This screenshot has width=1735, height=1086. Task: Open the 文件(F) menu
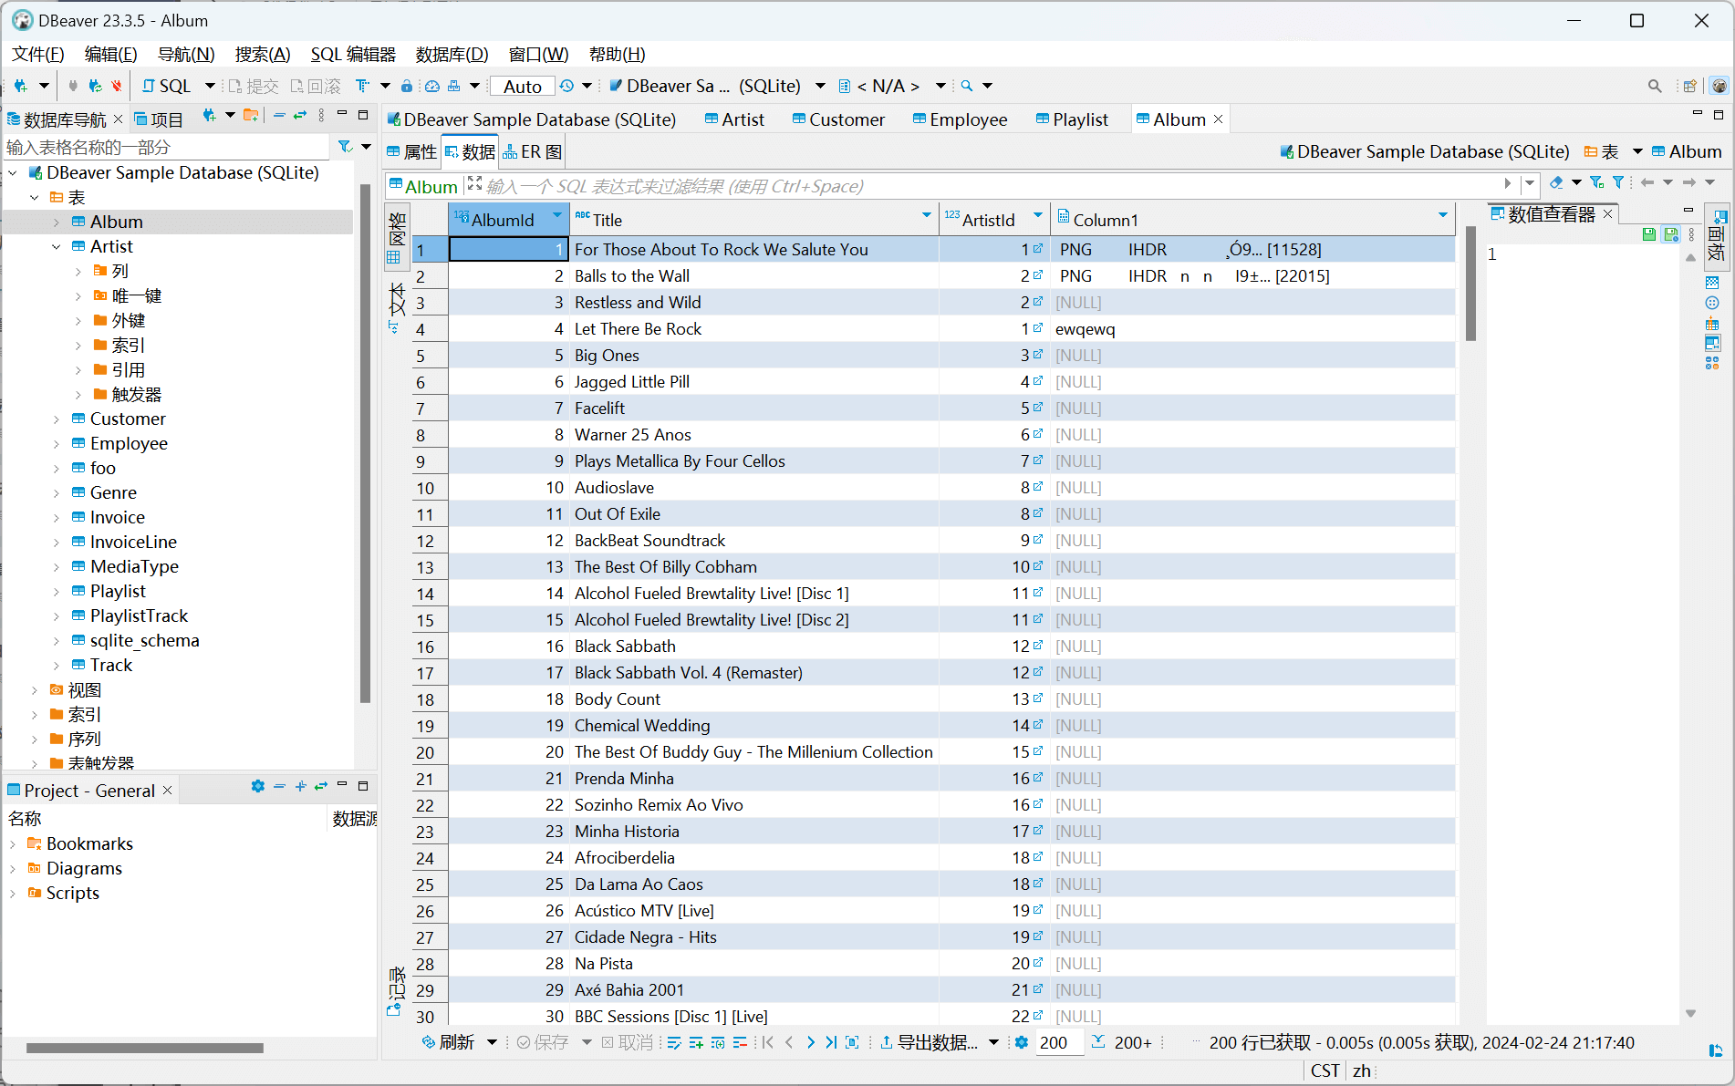click(38, 54)
